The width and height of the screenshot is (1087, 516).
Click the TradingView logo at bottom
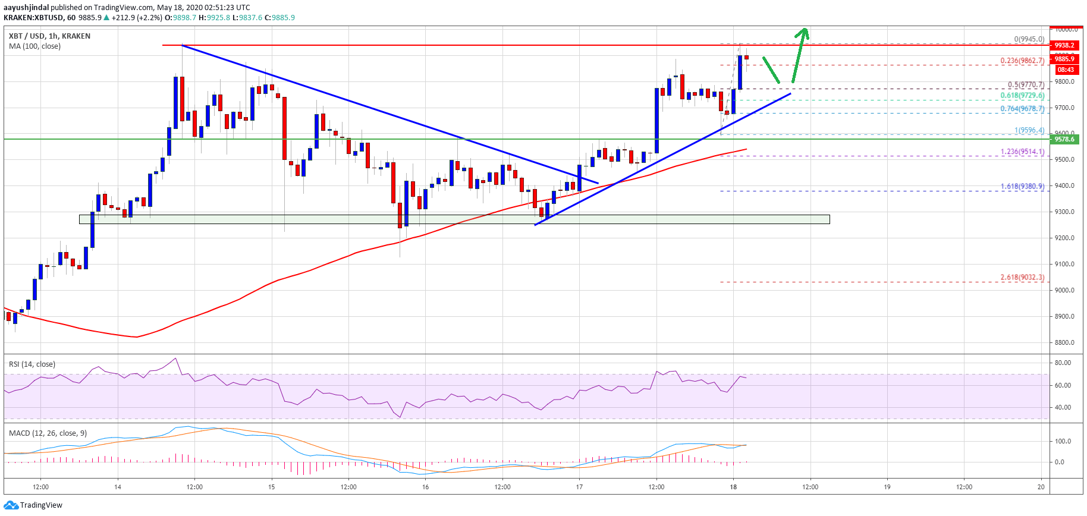33,505
